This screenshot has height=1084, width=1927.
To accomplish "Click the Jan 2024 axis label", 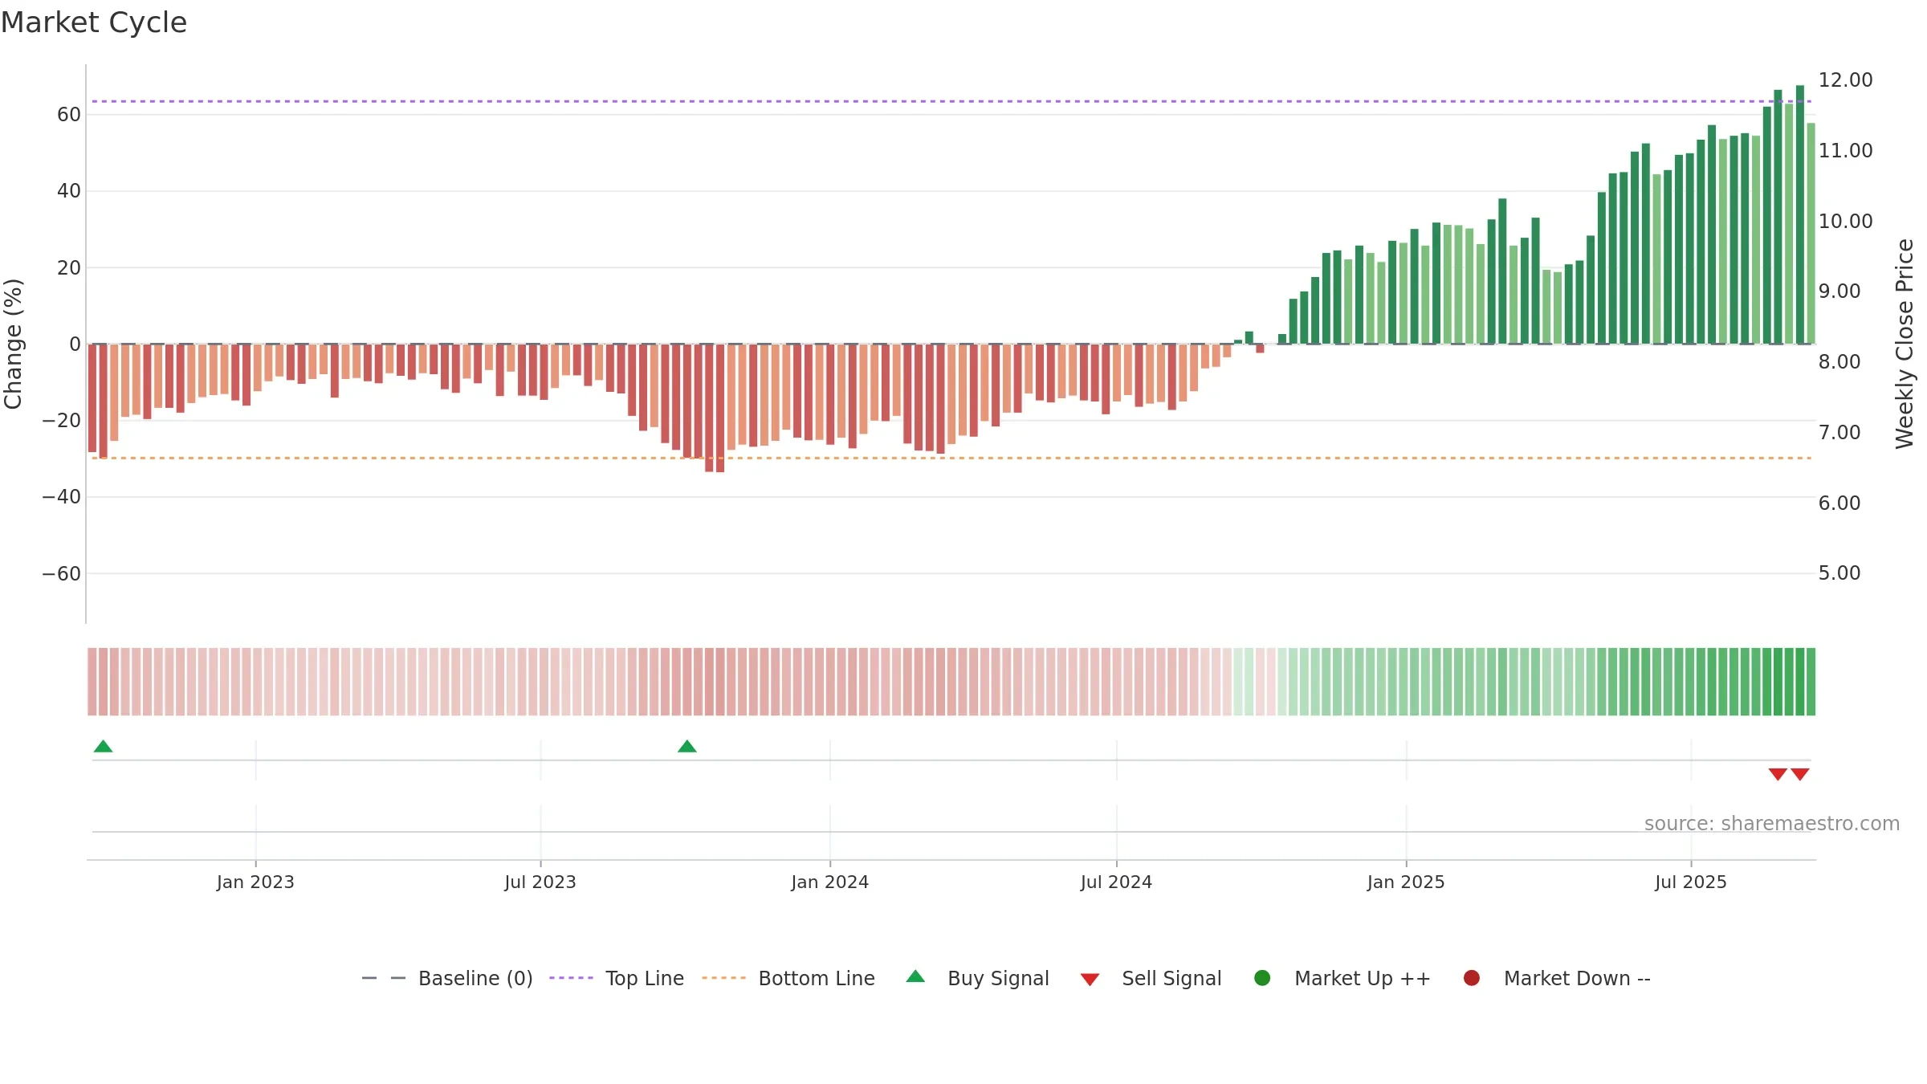I will coord(830,882).
